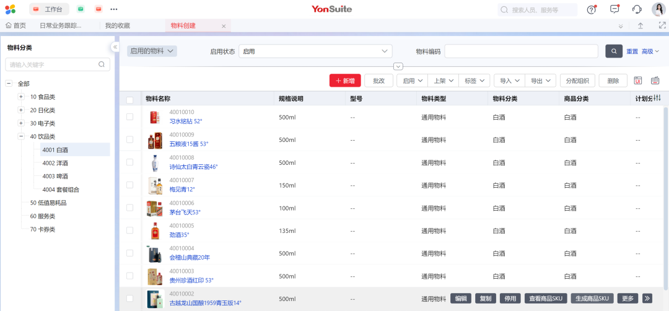The width and height of the screenshot is (669, 311).
Task: Open the 导入 dropdown
Action: click(509, 81)
